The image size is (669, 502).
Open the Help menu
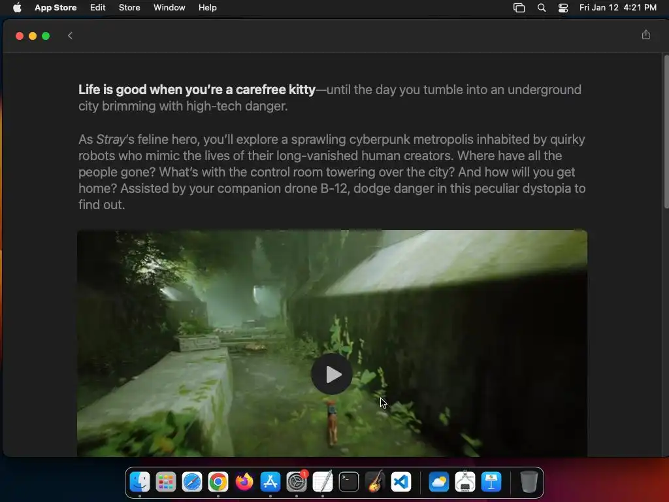(x=207, y=7)
